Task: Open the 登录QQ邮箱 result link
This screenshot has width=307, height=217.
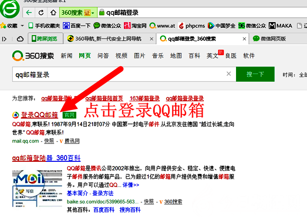Action: (x=39, y=115)
